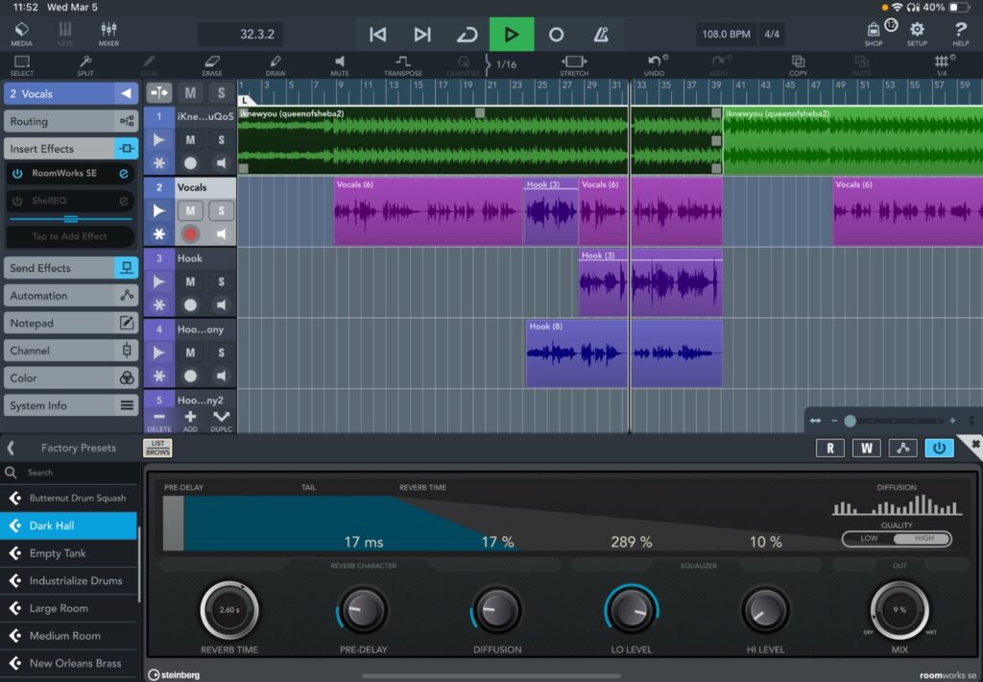Toggle the metronome click

601,35
